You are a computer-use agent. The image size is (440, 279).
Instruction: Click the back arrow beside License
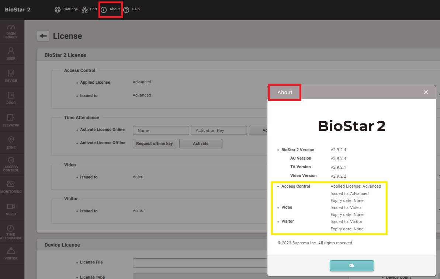coord(43,36)
